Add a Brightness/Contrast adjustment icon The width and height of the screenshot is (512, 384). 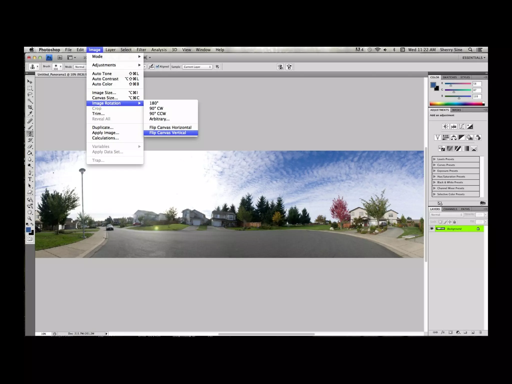coord(445,126)
